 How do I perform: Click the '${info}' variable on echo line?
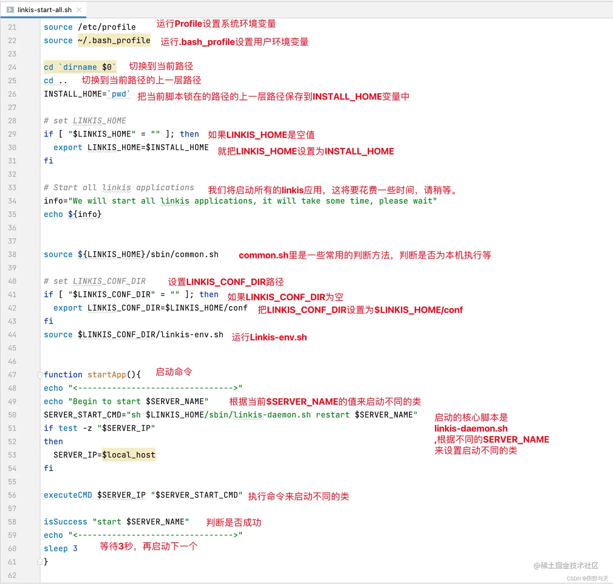tap(85, 215)
